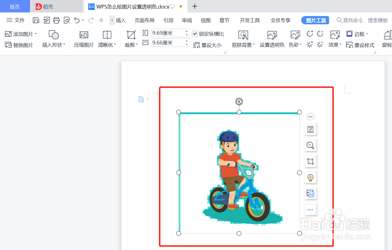The width and height of the screenshot is (392, 250).
Task: Click the document outline icon in margin
Action: [141, 99]
